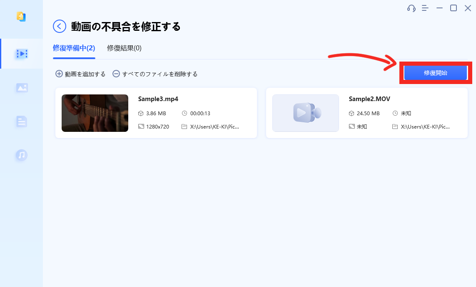Select the Sample3.mp4 guitar thumbnail
Image resolution: width=476 pixels, height=287 pixels.
click(x=95, y=113)
